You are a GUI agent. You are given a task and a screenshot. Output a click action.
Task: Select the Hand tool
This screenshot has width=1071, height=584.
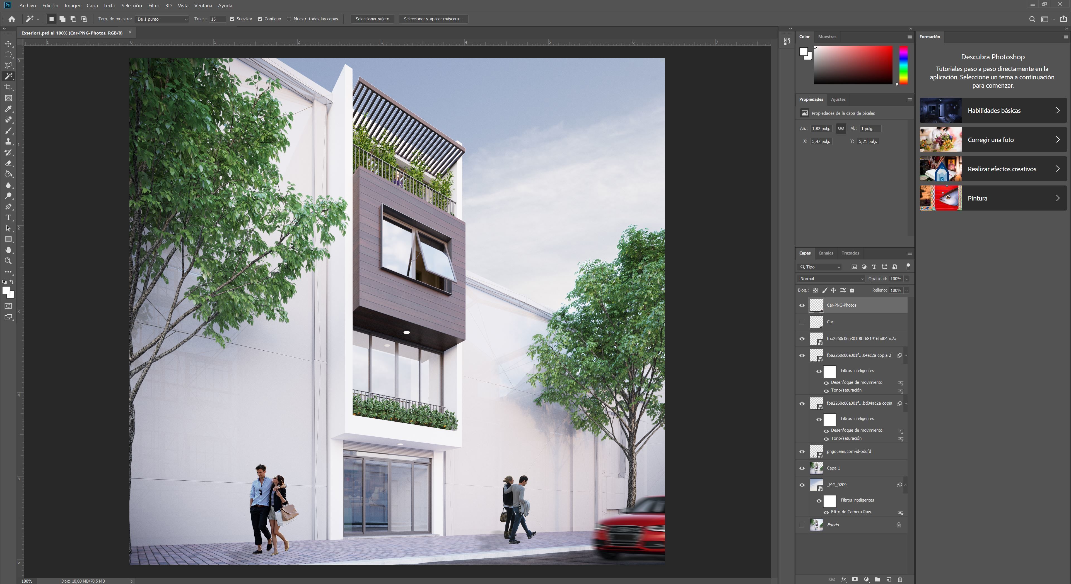click(8, 250)
